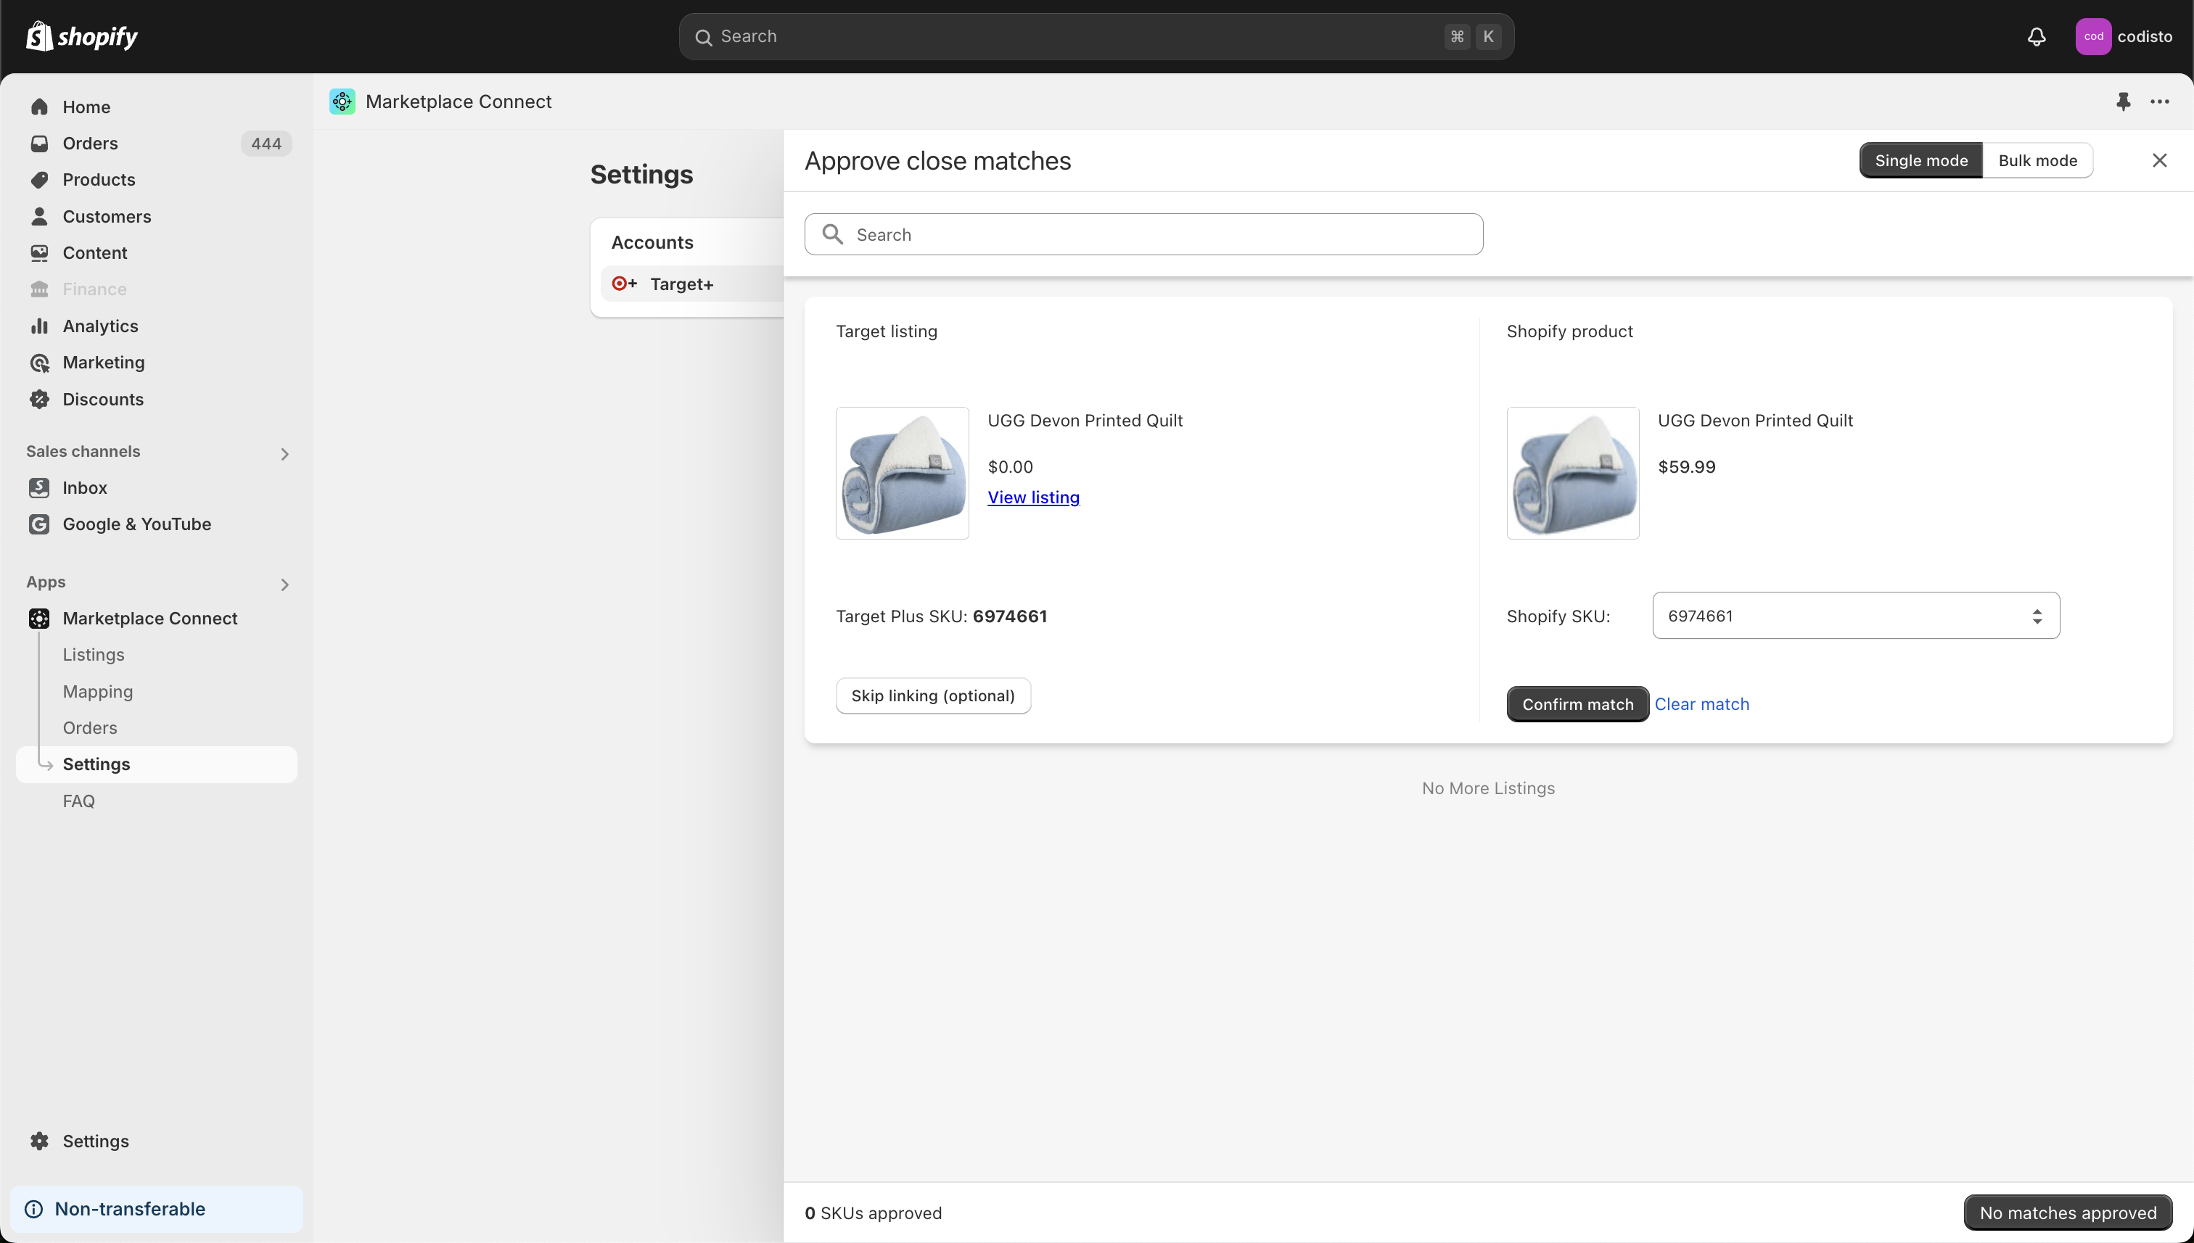
Task: Click the Marketplace Connect app icon in sidebar
Action: pyautogui.click(x=39, y=618)
